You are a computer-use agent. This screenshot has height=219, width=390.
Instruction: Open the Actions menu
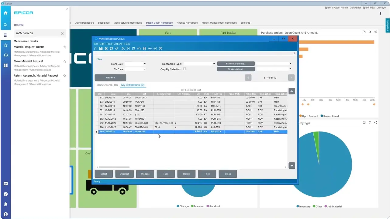coord(118,44)
